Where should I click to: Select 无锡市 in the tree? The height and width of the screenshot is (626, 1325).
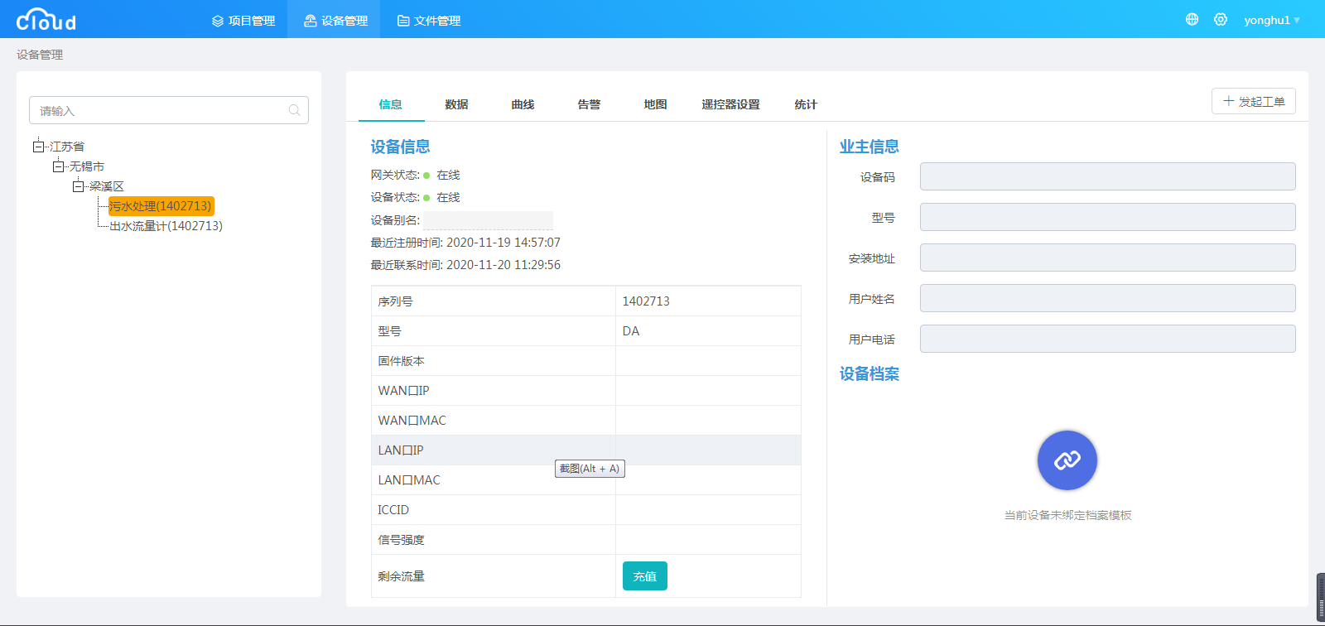point(87,166)
